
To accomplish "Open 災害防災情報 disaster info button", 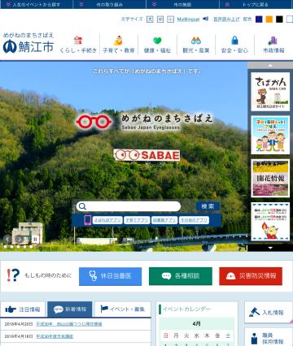I will tap(251, 276).
